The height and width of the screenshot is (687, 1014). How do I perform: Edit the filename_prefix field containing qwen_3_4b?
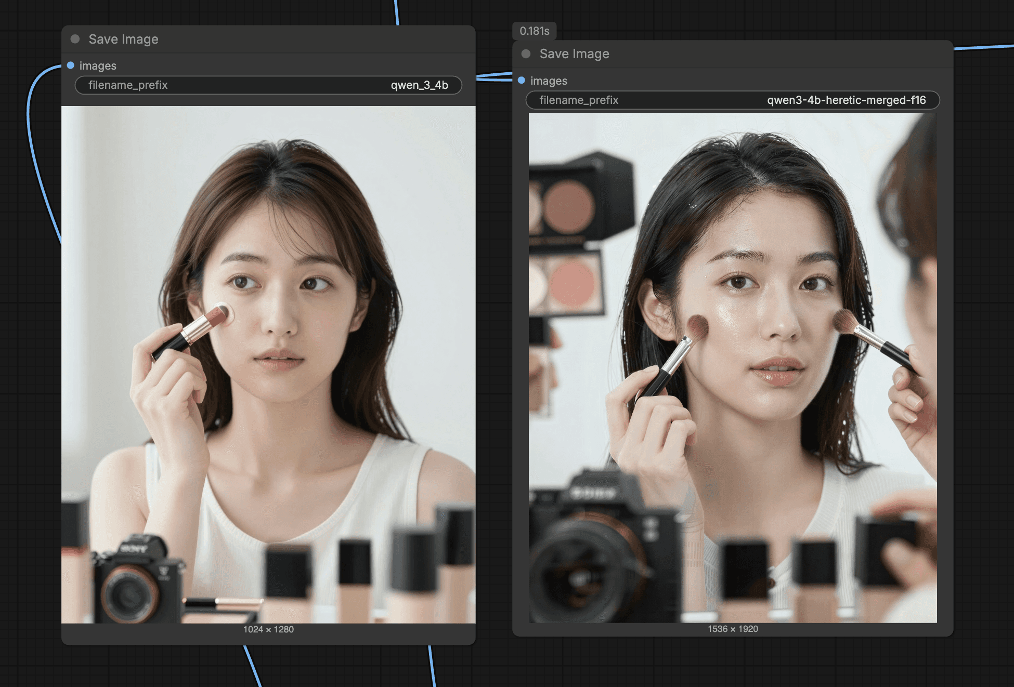[x=268, y=85]
